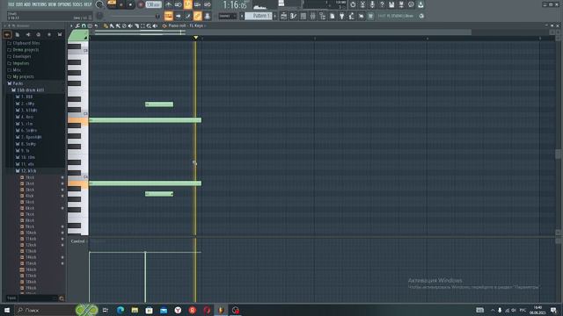Toggle loop recording button
The height and width of the screenshot is (316, 563).
click(x=208, y=4)
